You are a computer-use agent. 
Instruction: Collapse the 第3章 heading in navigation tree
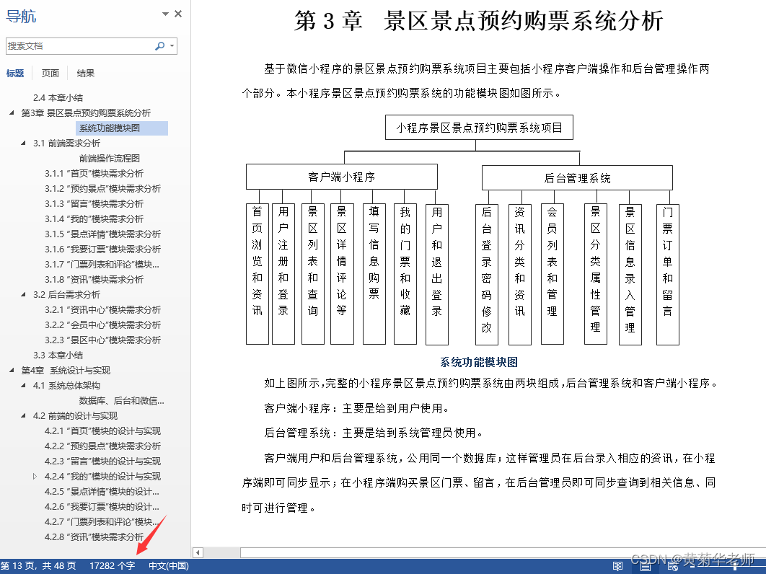pyautogui.click(x=12, y=112)
